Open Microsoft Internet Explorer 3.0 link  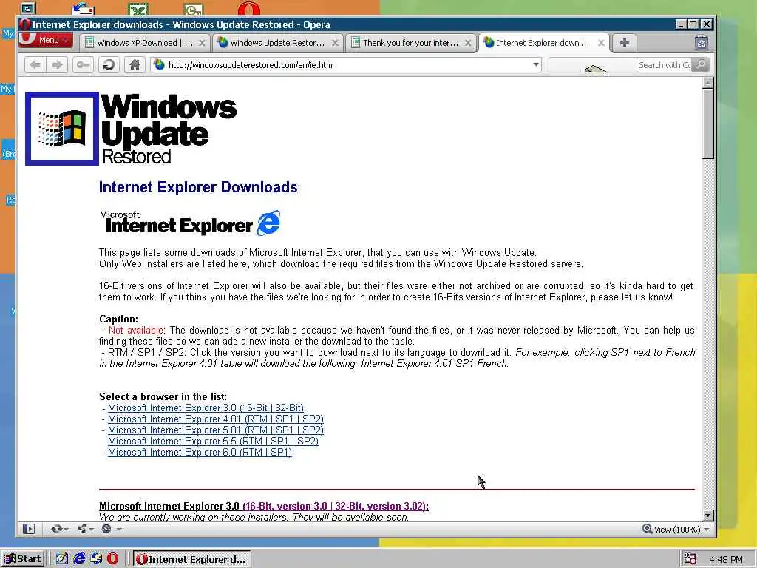click(206, 408)
